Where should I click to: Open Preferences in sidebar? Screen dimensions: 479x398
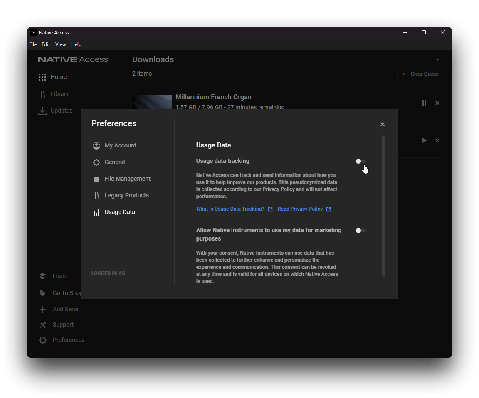click(x=62, y=340)
